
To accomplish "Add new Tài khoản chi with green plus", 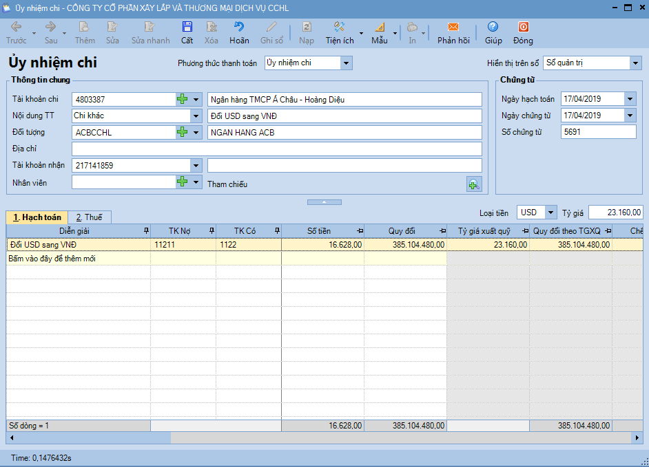I will (x=182, y=100).
